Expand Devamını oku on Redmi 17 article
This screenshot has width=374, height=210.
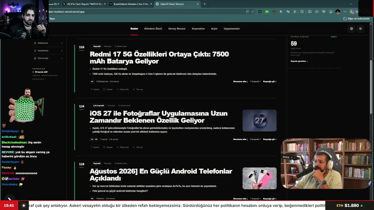240,82
